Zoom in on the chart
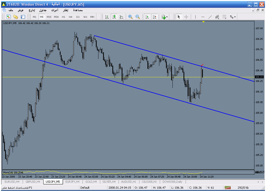The width and height of the screenshot is (266, 191). click(x=130, y=17)
